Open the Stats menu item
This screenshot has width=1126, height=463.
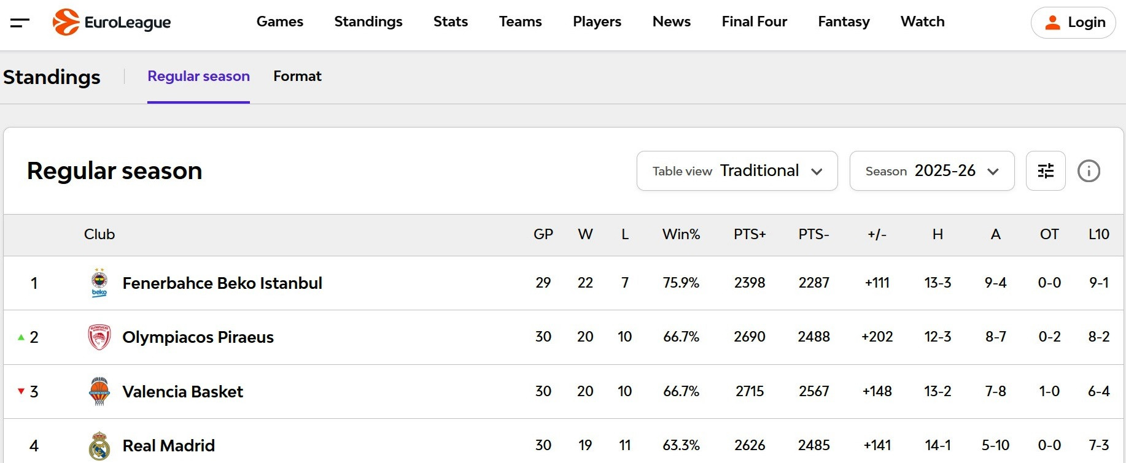coord(450,22)
